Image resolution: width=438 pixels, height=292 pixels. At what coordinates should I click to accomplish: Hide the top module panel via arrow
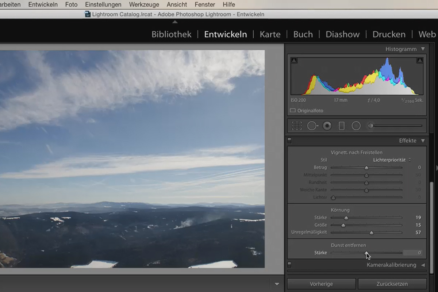(175, 22)
